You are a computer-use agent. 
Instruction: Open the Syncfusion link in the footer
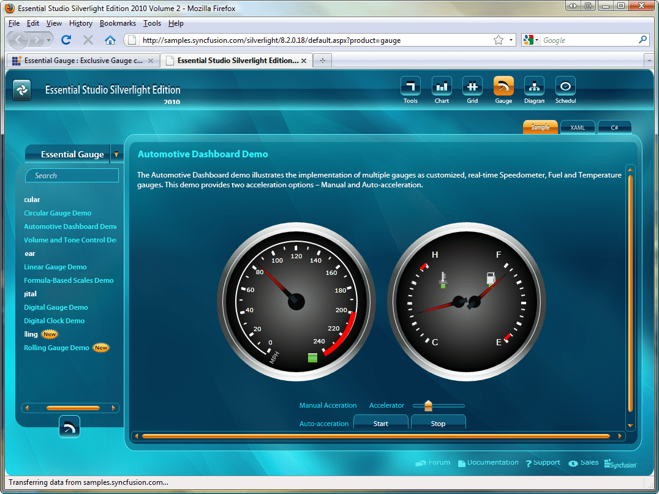pyautogui.click(x=620, y=463)
